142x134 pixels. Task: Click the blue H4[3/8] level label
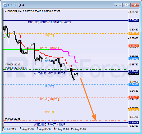[49, 86]
